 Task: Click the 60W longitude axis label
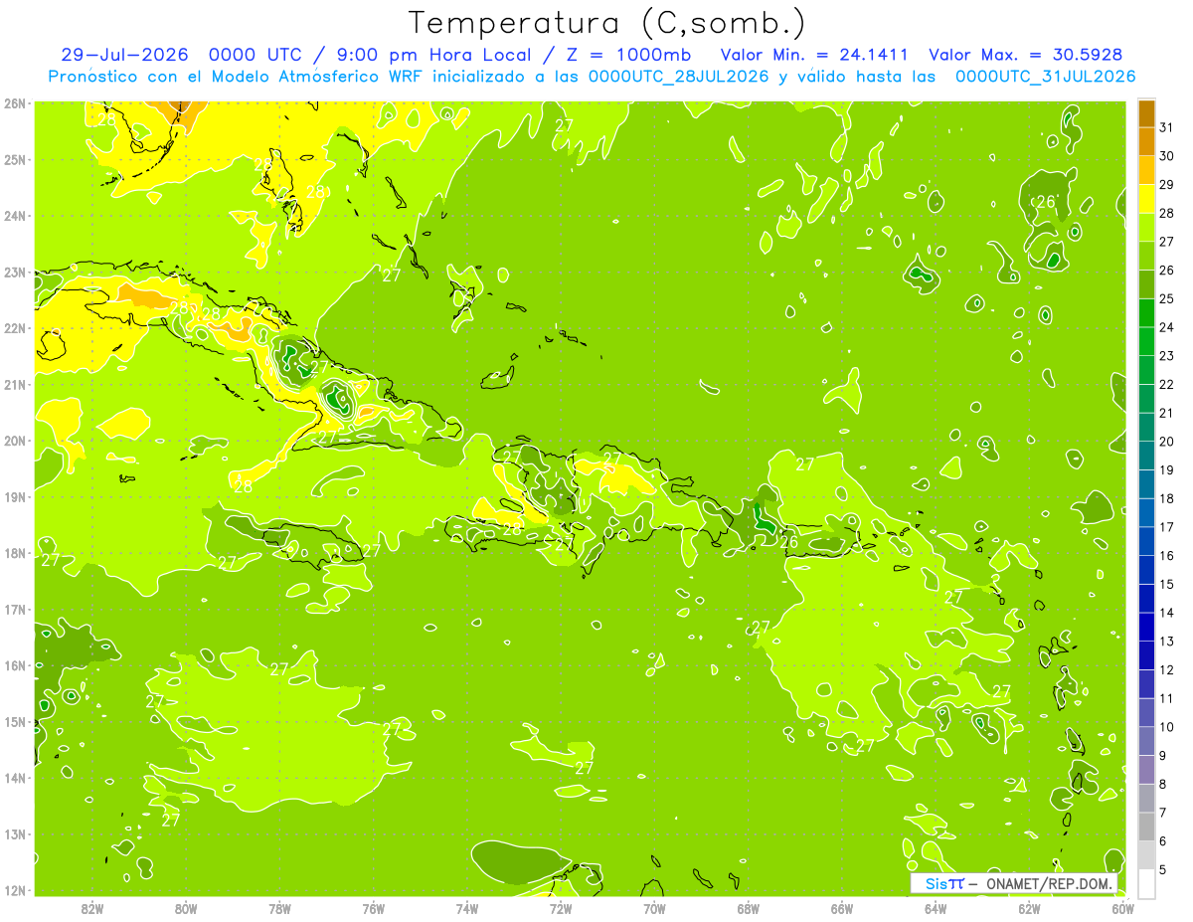click(x=1123, y=908)
